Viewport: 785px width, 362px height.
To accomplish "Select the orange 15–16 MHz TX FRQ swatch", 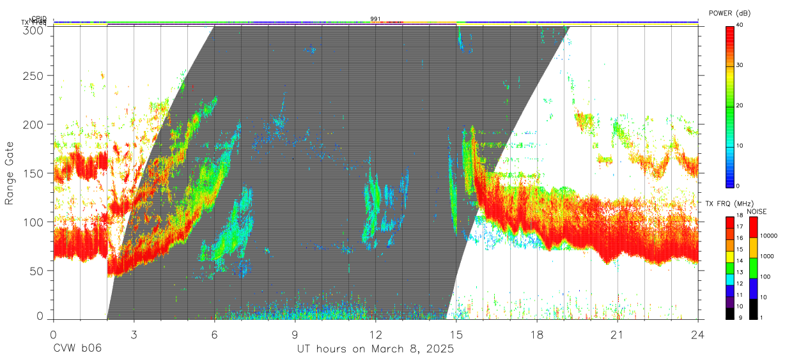I will point(730,245).
